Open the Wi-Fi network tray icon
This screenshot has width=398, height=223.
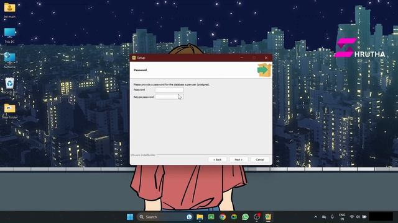[352, 217]
